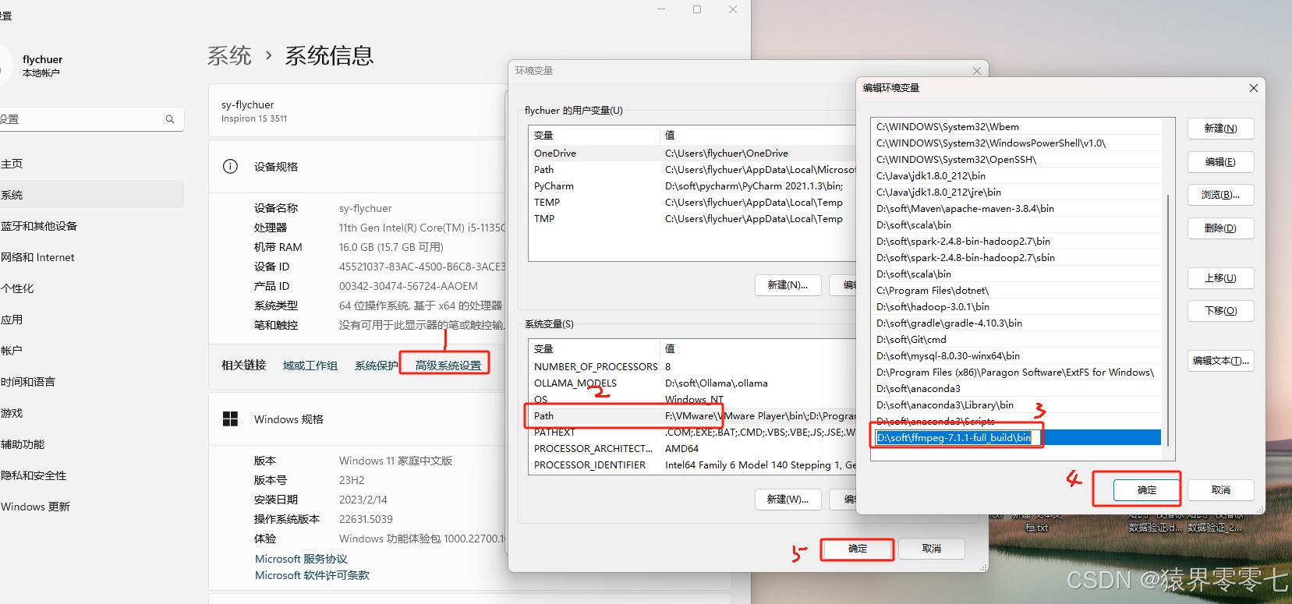The image size is (1292, 604).
Task: Select NUMBER_OF_PROCESSORS variable row
Action: coord(692,367)
